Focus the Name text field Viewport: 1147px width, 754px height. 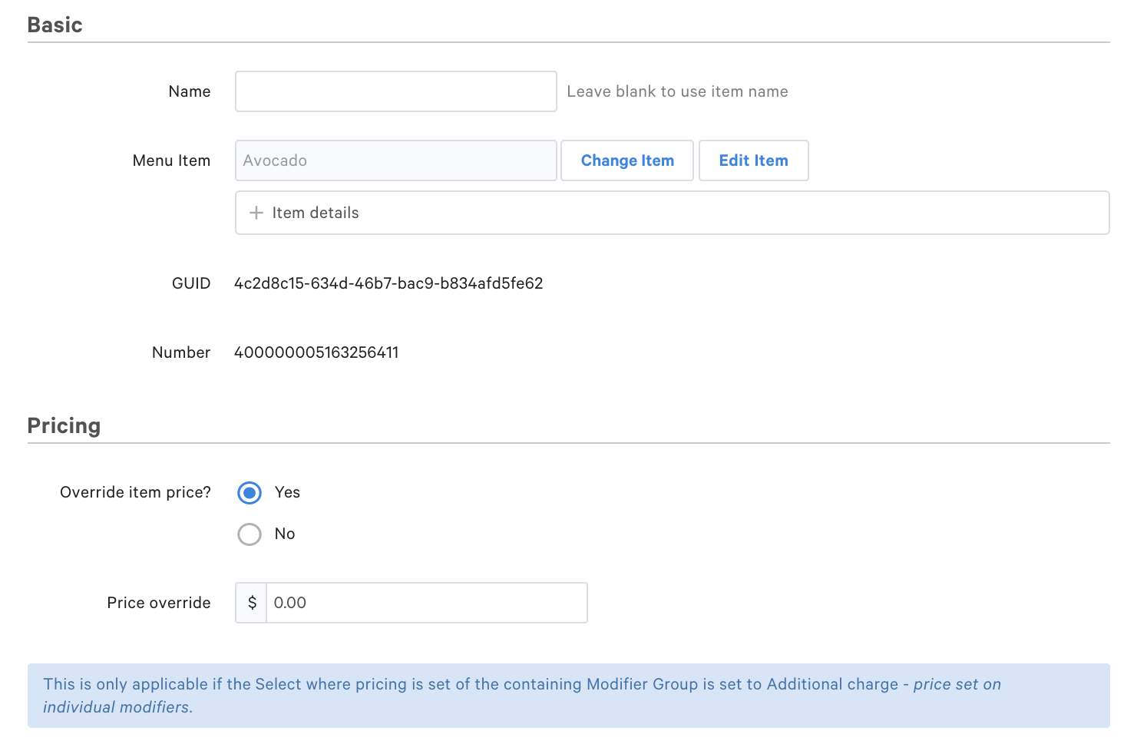[x=395, y=91]
